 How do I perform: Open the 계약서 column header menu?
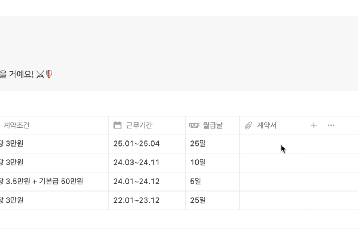[267, 125]
